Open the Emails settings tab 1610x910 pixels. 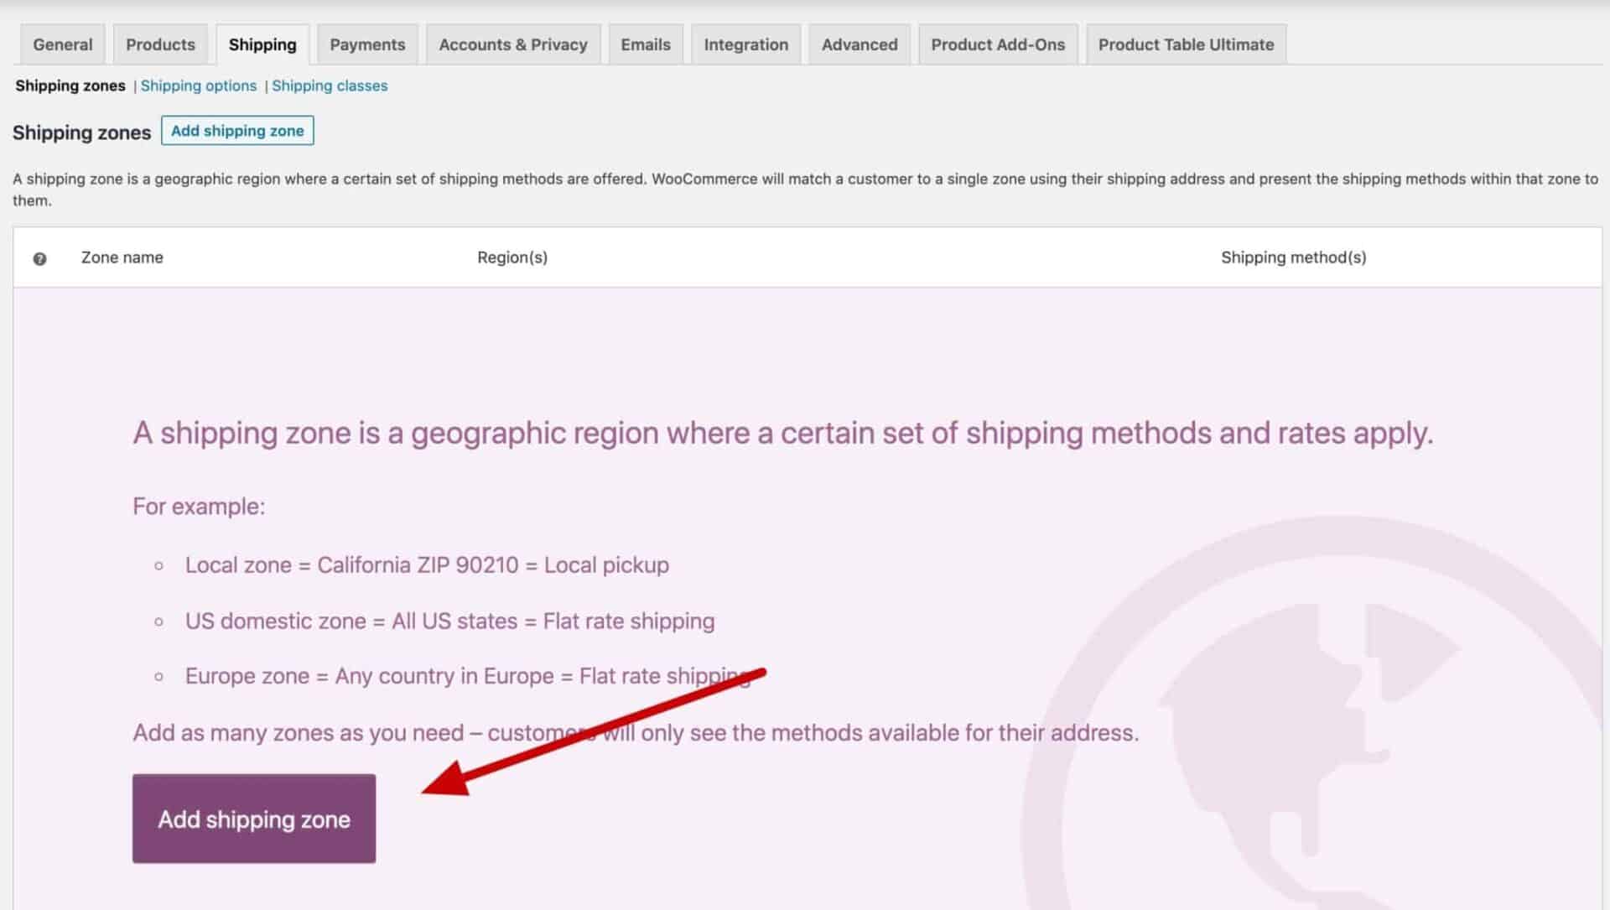click(645, 44)
